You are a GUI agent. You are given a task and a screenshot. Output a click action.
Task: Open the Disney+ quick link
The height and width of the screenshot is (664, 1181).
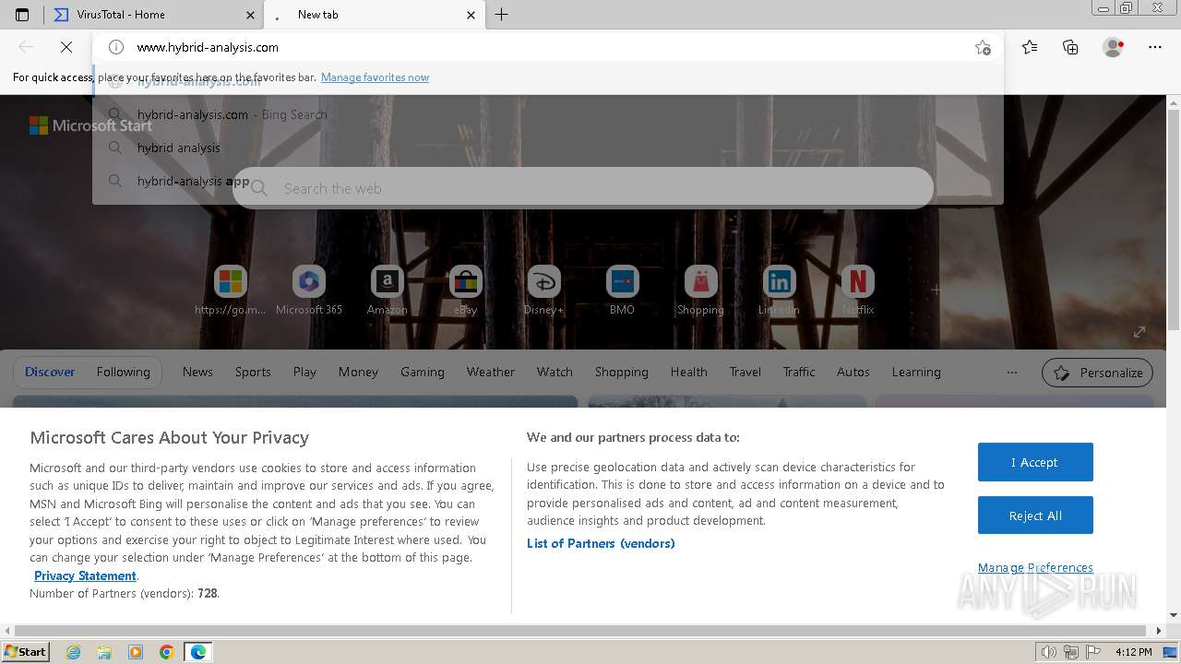point(544,290)
